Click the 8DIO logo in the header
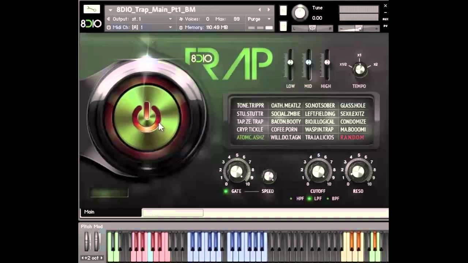This screenshot has width=468, height=263. pos(91,24)
